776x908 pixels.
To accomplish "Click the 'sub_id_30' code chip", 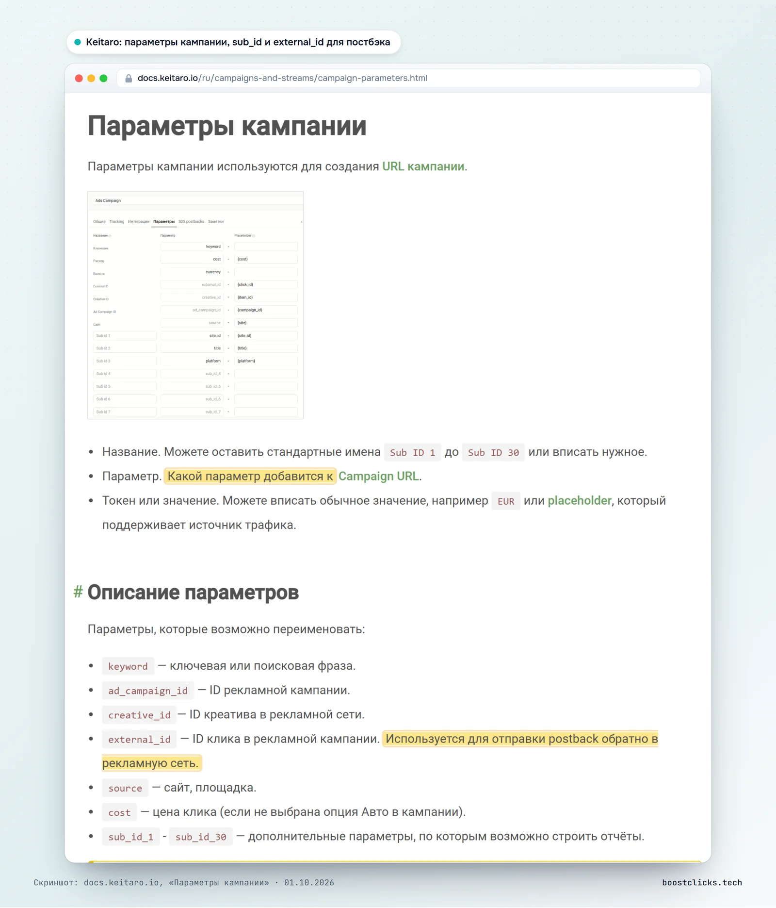I will (x=201, y=837).
